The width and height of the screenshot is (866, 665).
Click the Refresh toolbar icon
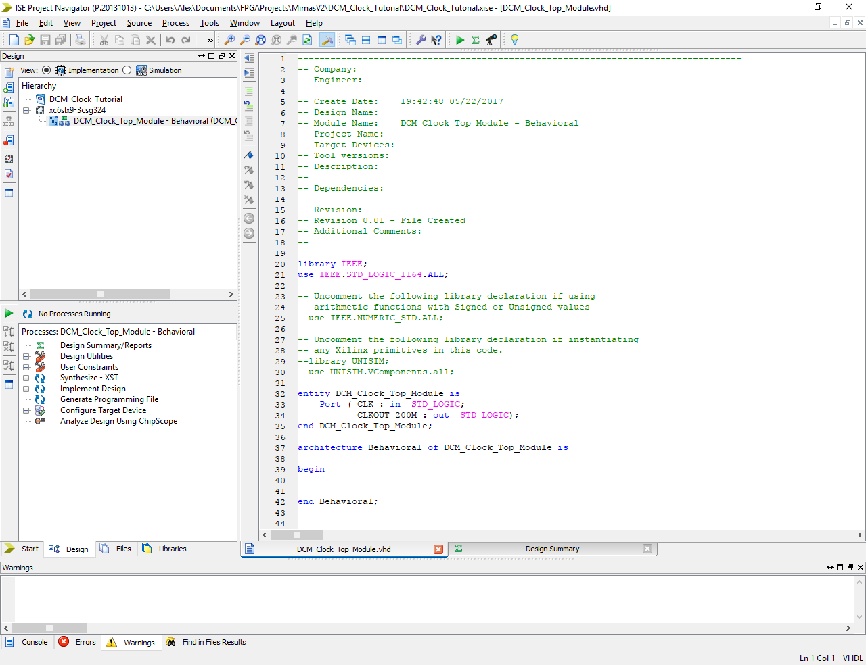pos(306,40)
